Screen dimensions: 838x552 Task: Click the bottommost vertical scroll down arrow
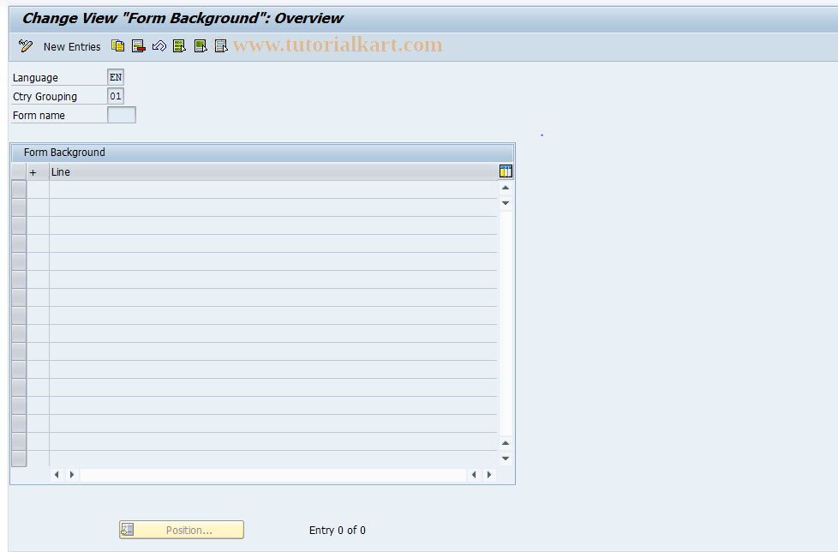pos(506,459)
